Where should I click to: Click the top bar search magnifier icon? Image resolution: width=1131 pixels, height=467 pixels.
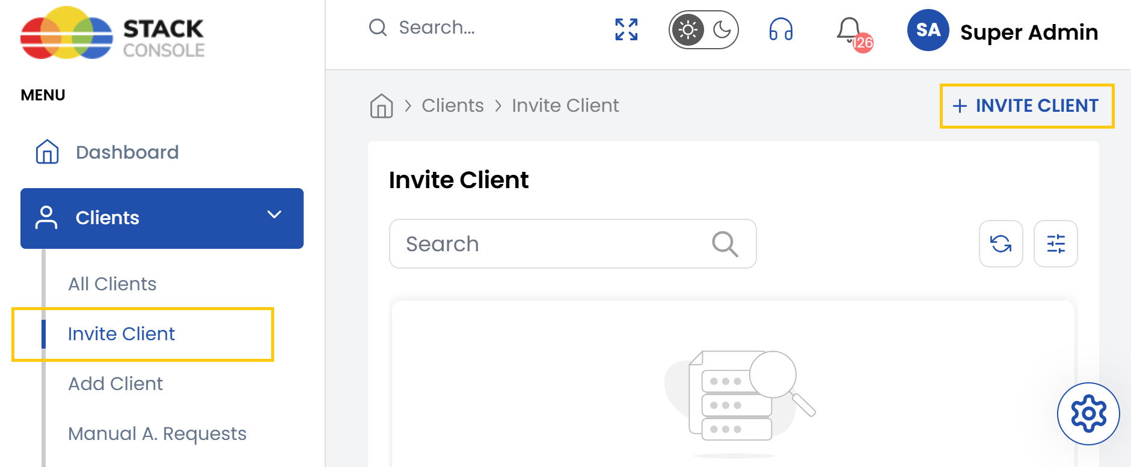pyautogui.click(x=377, y=27)
